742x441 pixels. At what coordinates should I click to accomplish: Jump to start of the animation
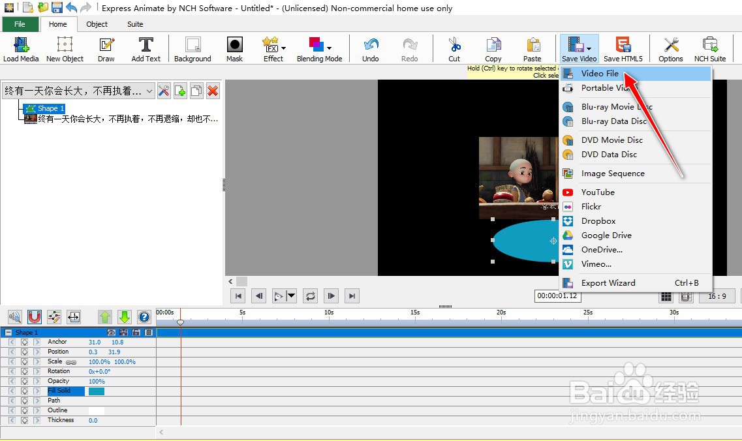coord(238,296)
